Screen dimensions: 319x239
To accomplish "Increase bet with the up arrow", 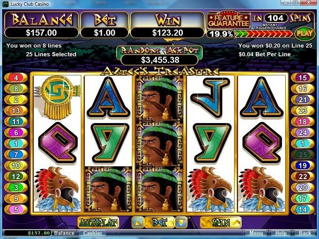I will coord(138,223).
